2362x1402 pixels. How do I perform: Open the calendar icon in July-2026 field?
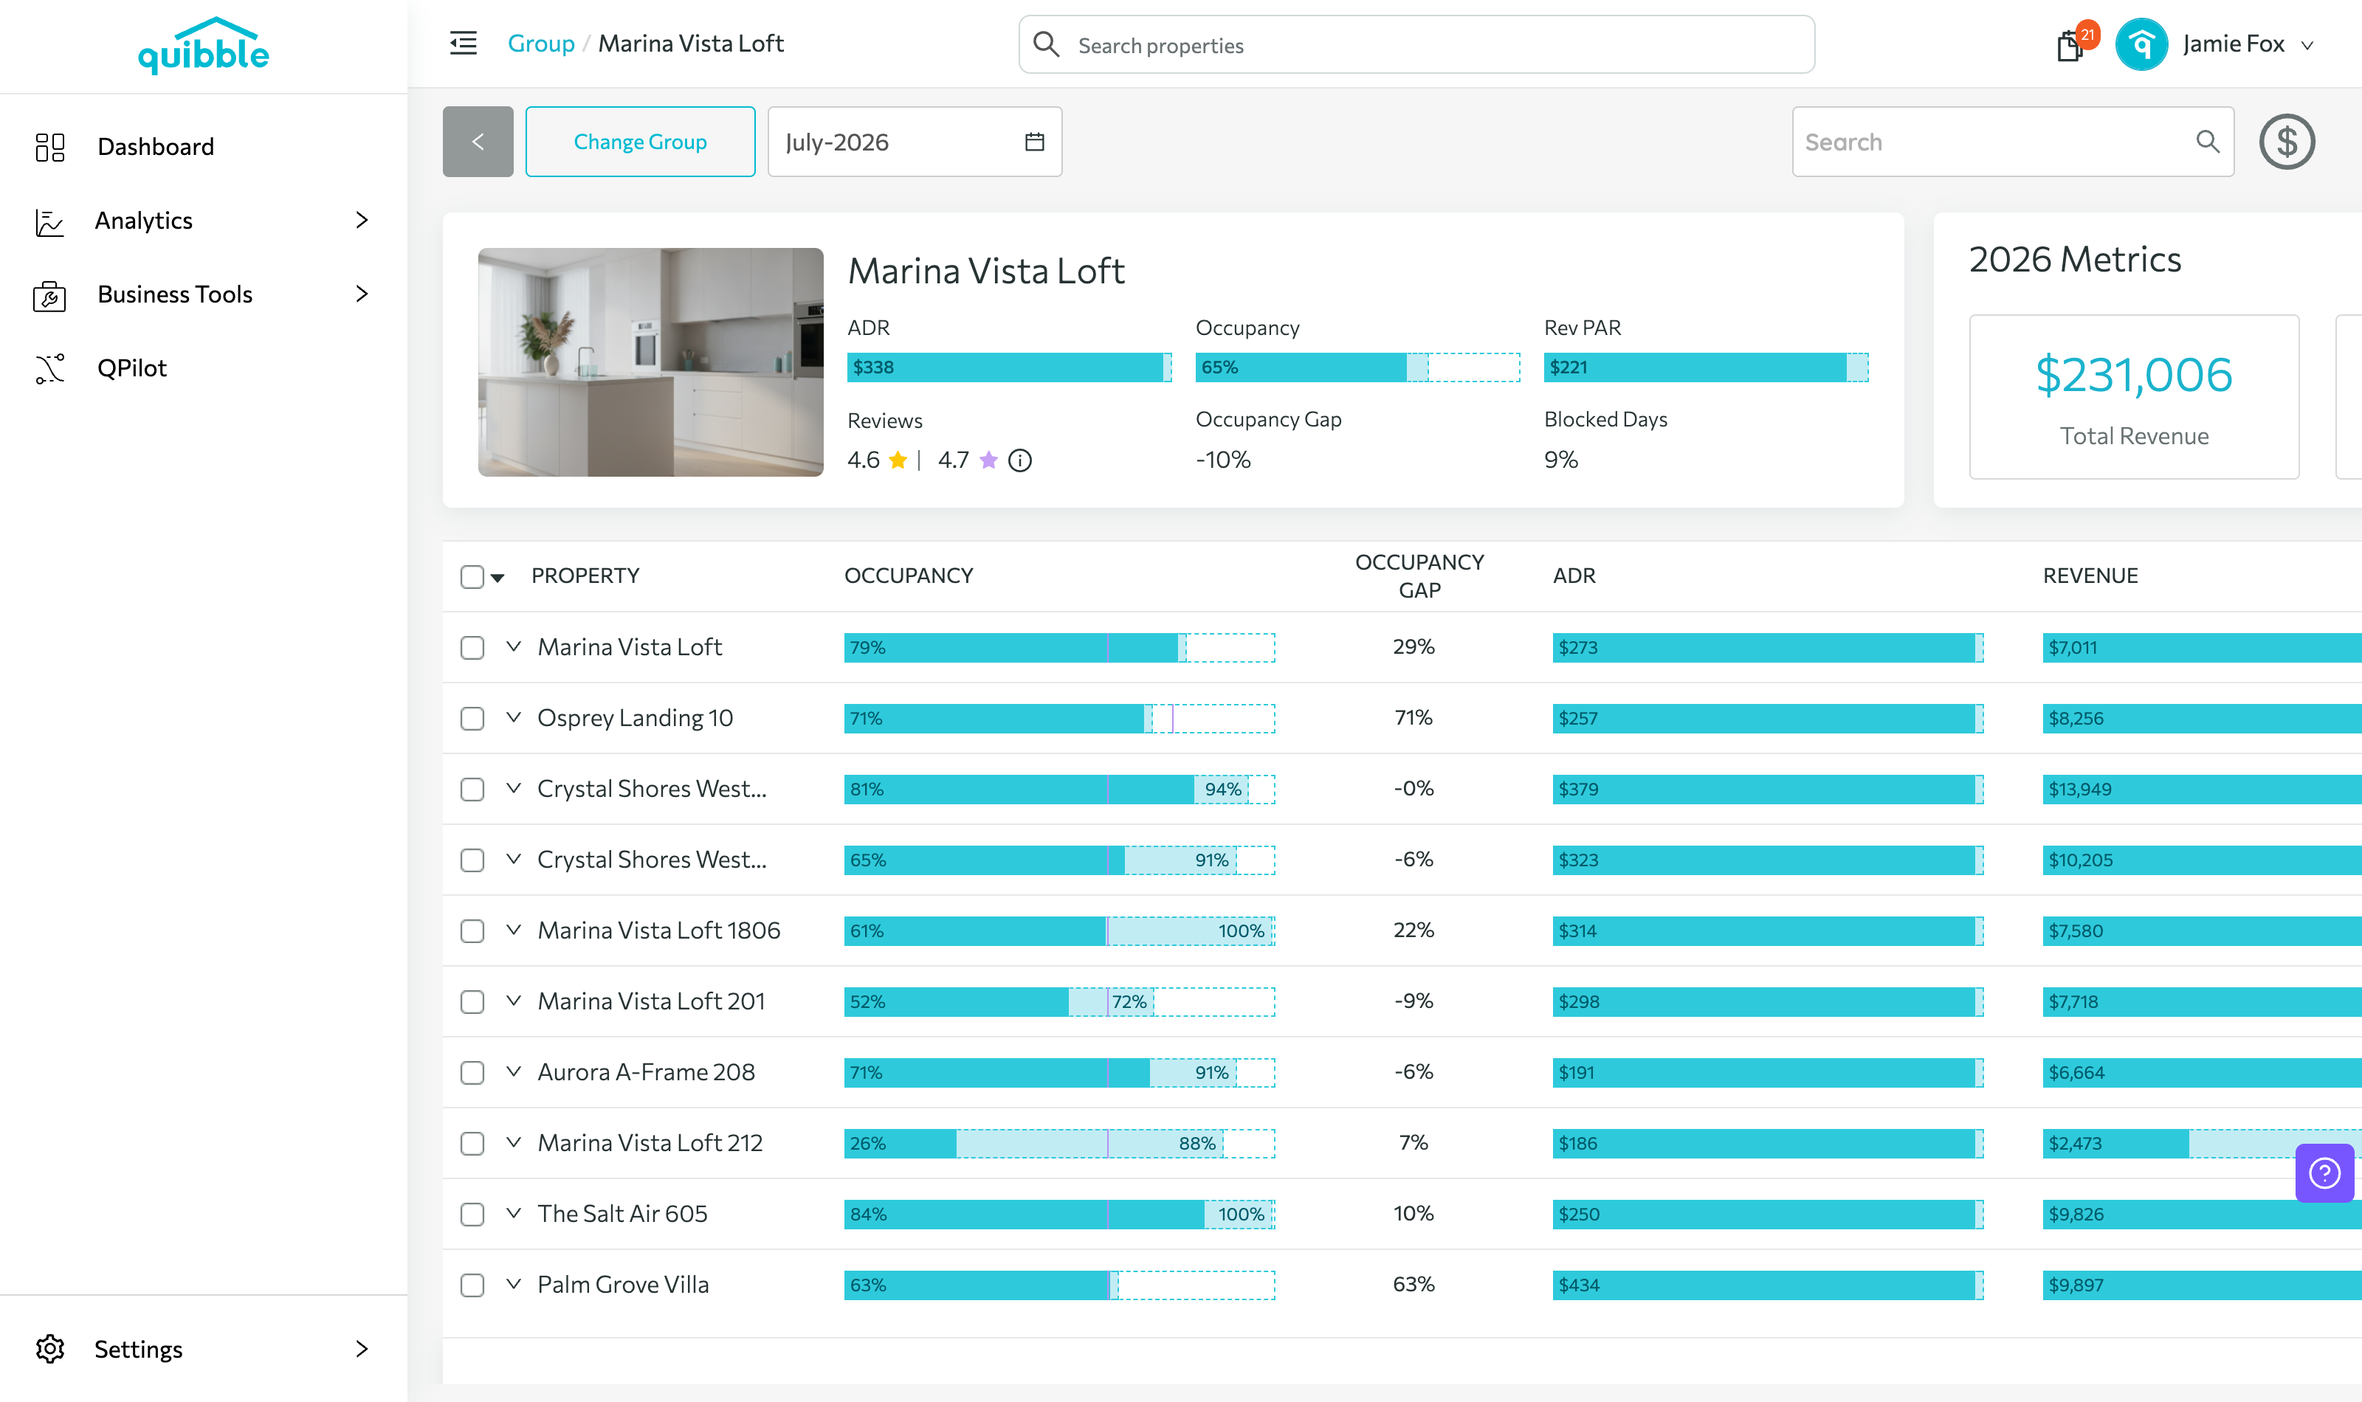tap(1035, 142)
